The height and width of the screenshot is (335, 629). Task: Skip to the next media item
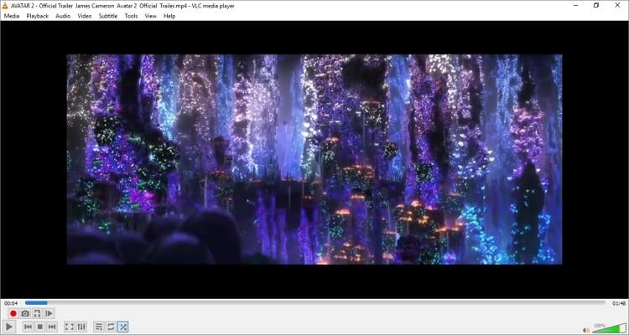pyautogui.click(x=52, y=327)
